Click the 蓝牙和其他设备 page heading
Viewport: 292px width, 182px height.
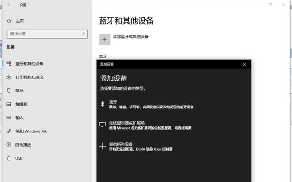[126, 20]
